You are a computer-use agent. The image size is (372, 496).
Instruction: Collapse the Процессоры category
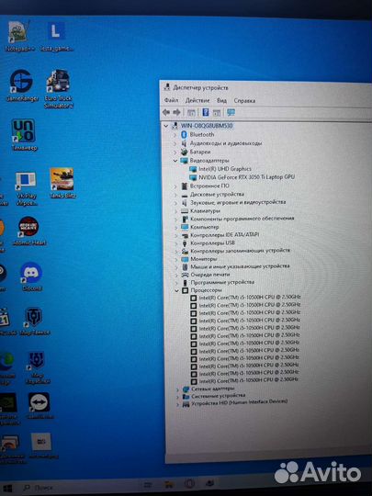(x=176, y=290)
